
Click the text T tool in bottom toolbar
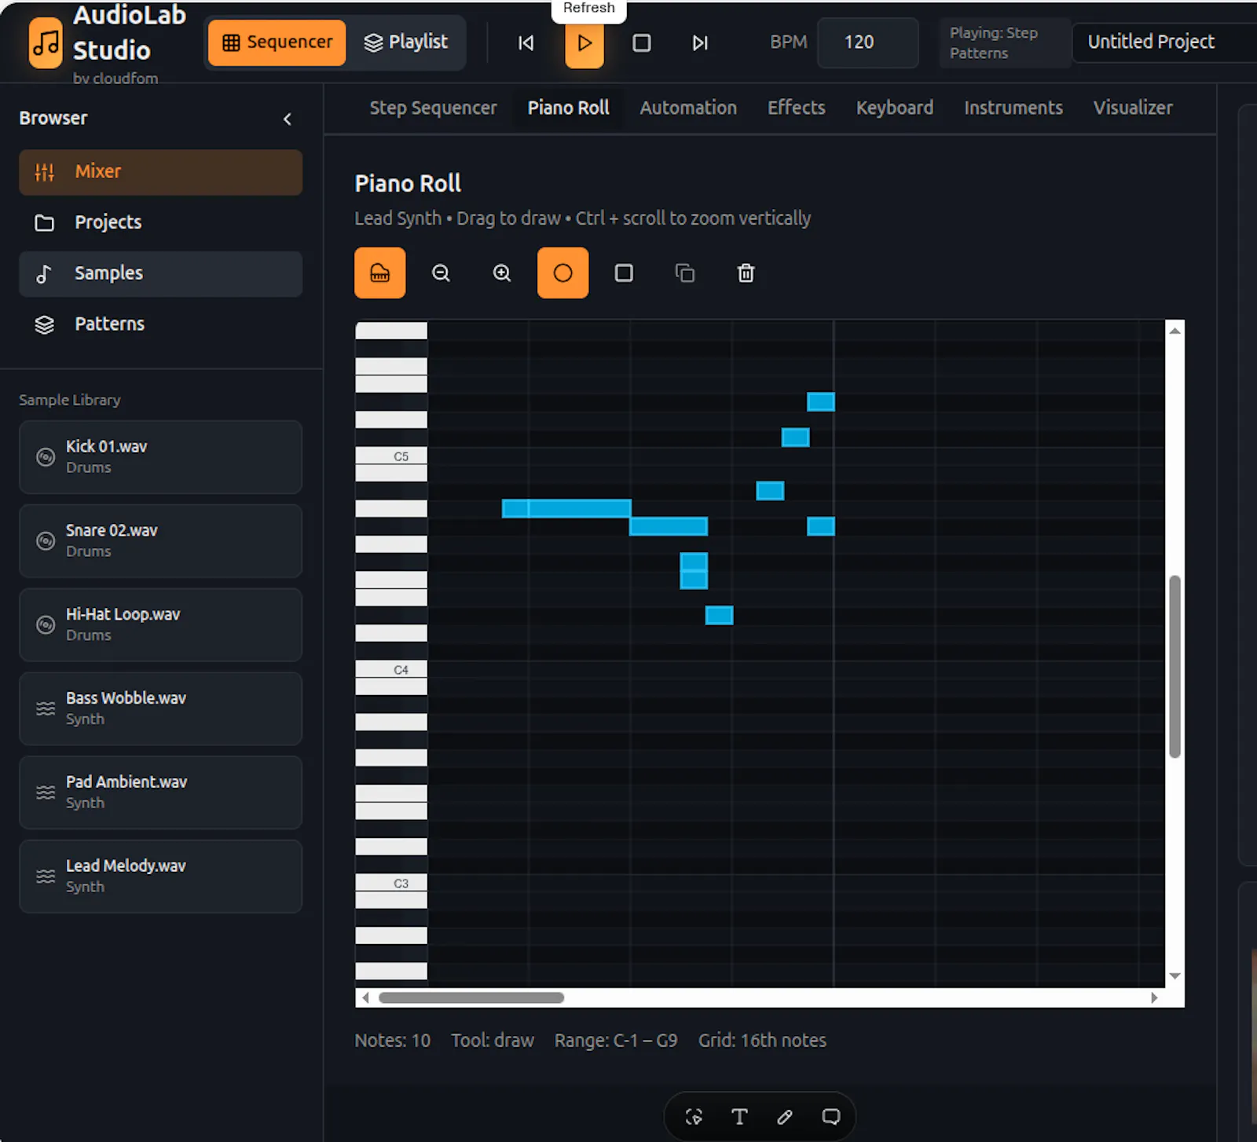coord(739,1117)
